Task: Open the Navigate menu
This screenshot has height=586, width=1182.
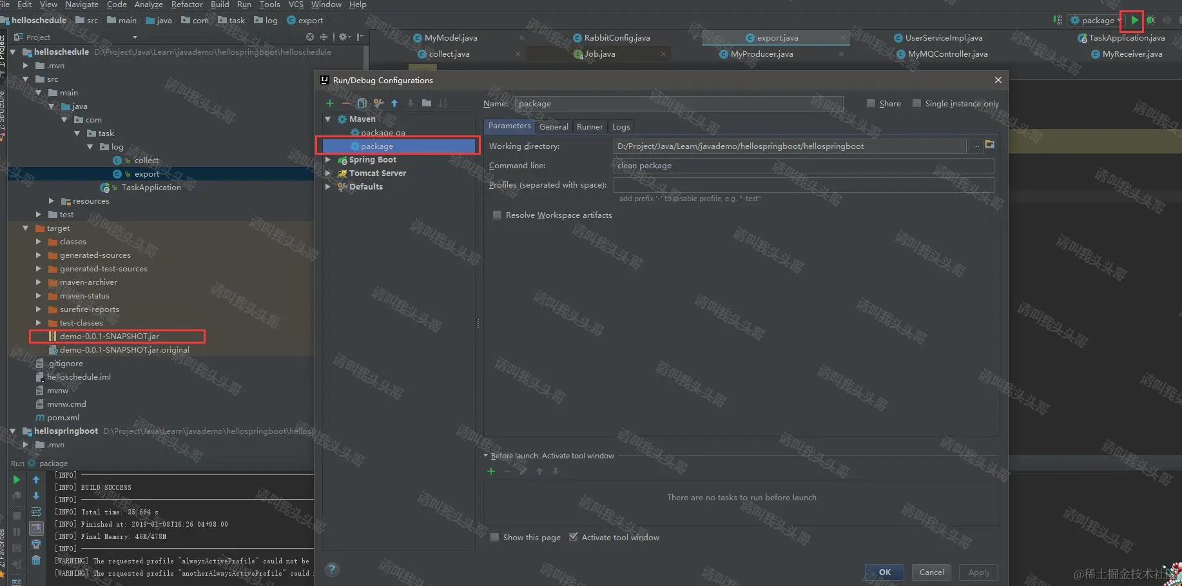Action: click(81, 5)
